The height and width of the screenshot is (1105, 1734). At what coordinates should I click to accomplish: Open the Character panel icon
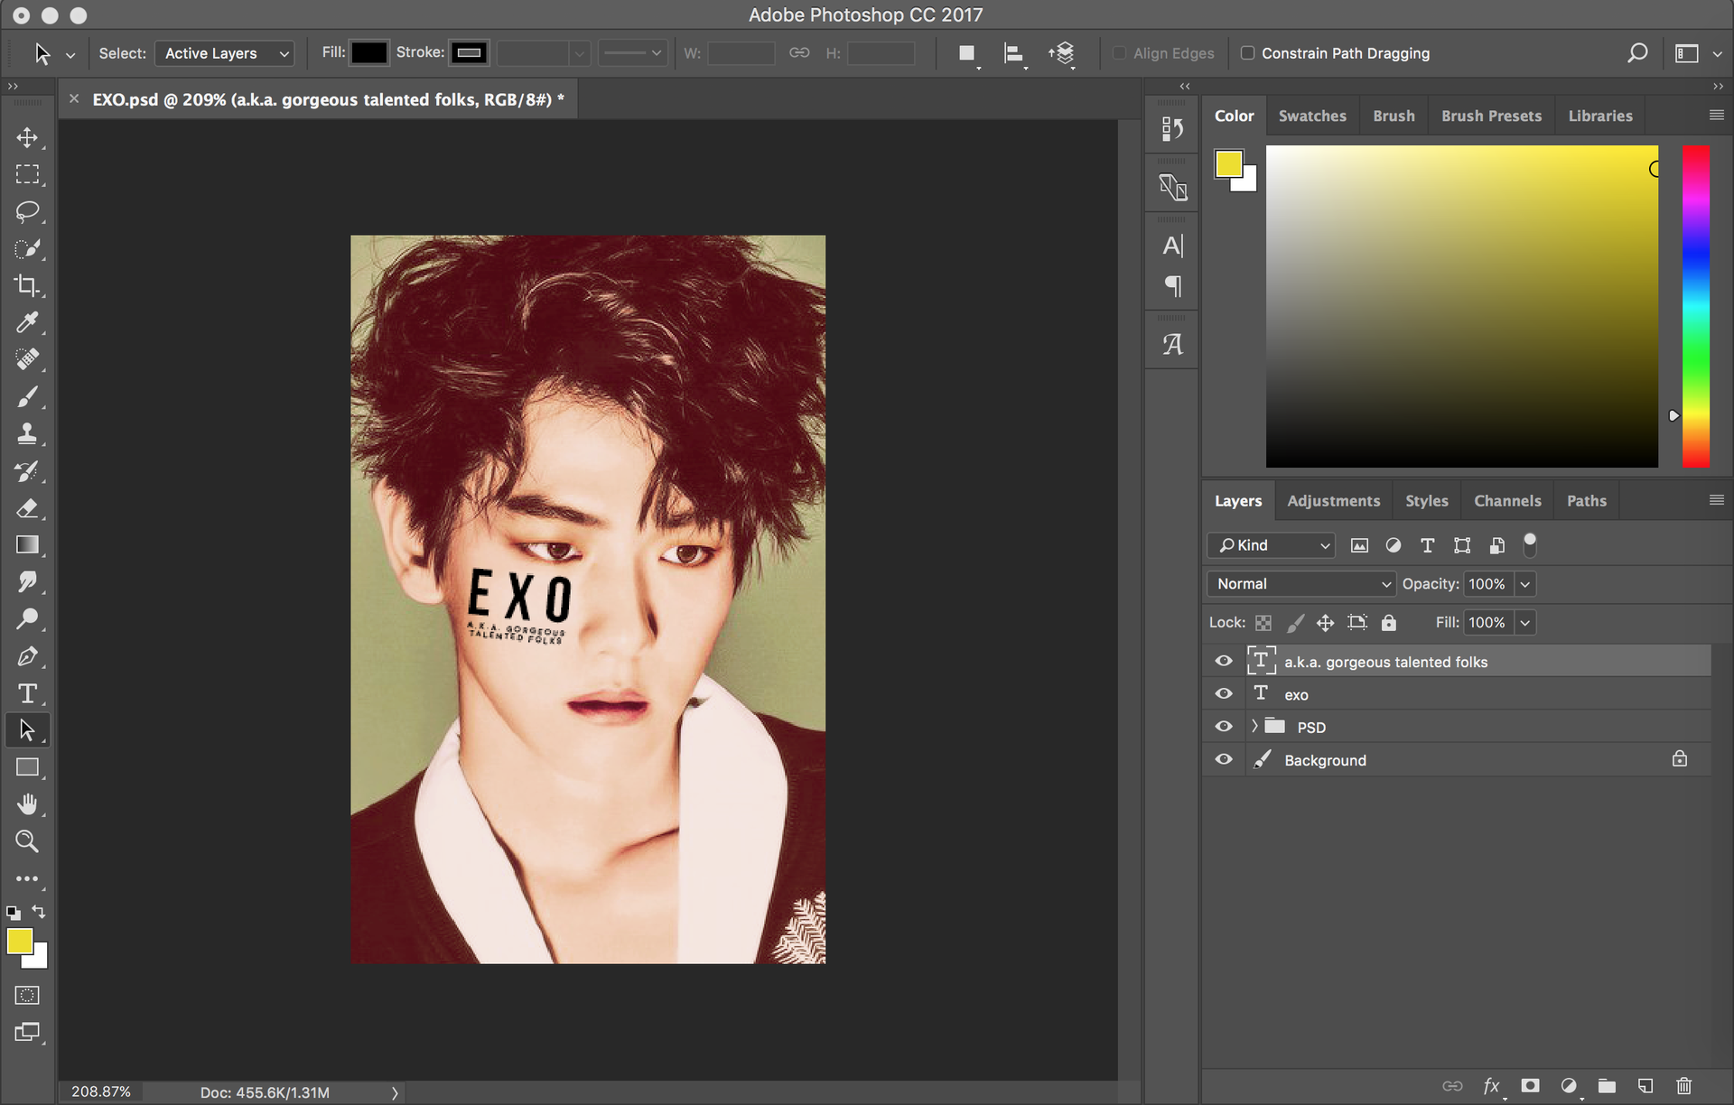[1172, 246]
